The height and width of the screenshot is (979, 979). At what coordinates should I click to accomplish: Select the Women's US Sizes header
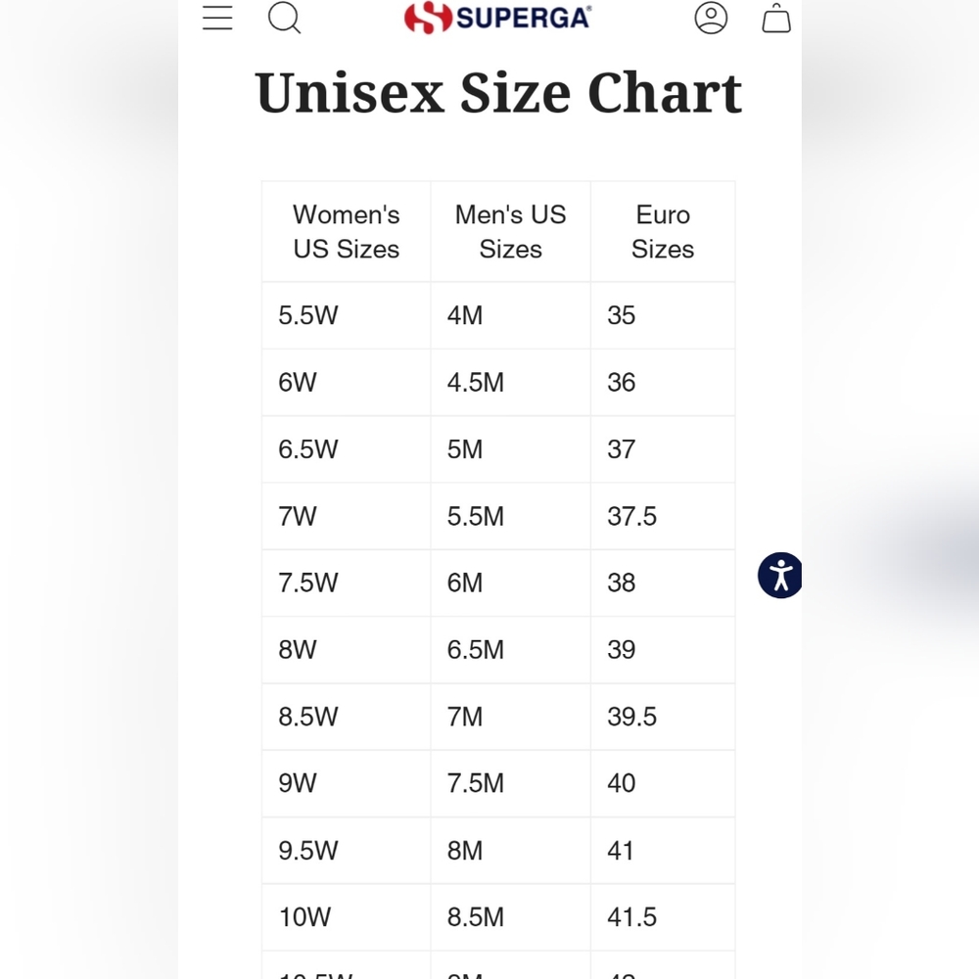[346, 232]
